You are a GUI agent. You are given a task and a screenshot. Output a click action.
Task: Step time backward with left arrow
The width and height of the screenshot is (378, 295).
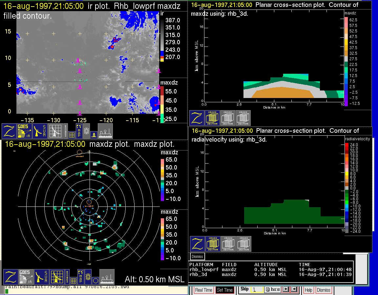[x=286, y=289]
